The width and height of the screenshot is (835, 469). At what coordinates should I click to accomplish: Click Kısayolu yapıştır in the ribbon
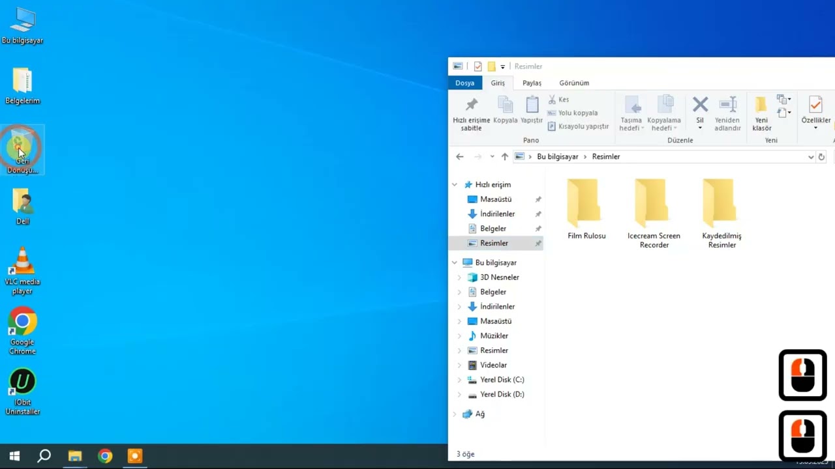(579, 126)
